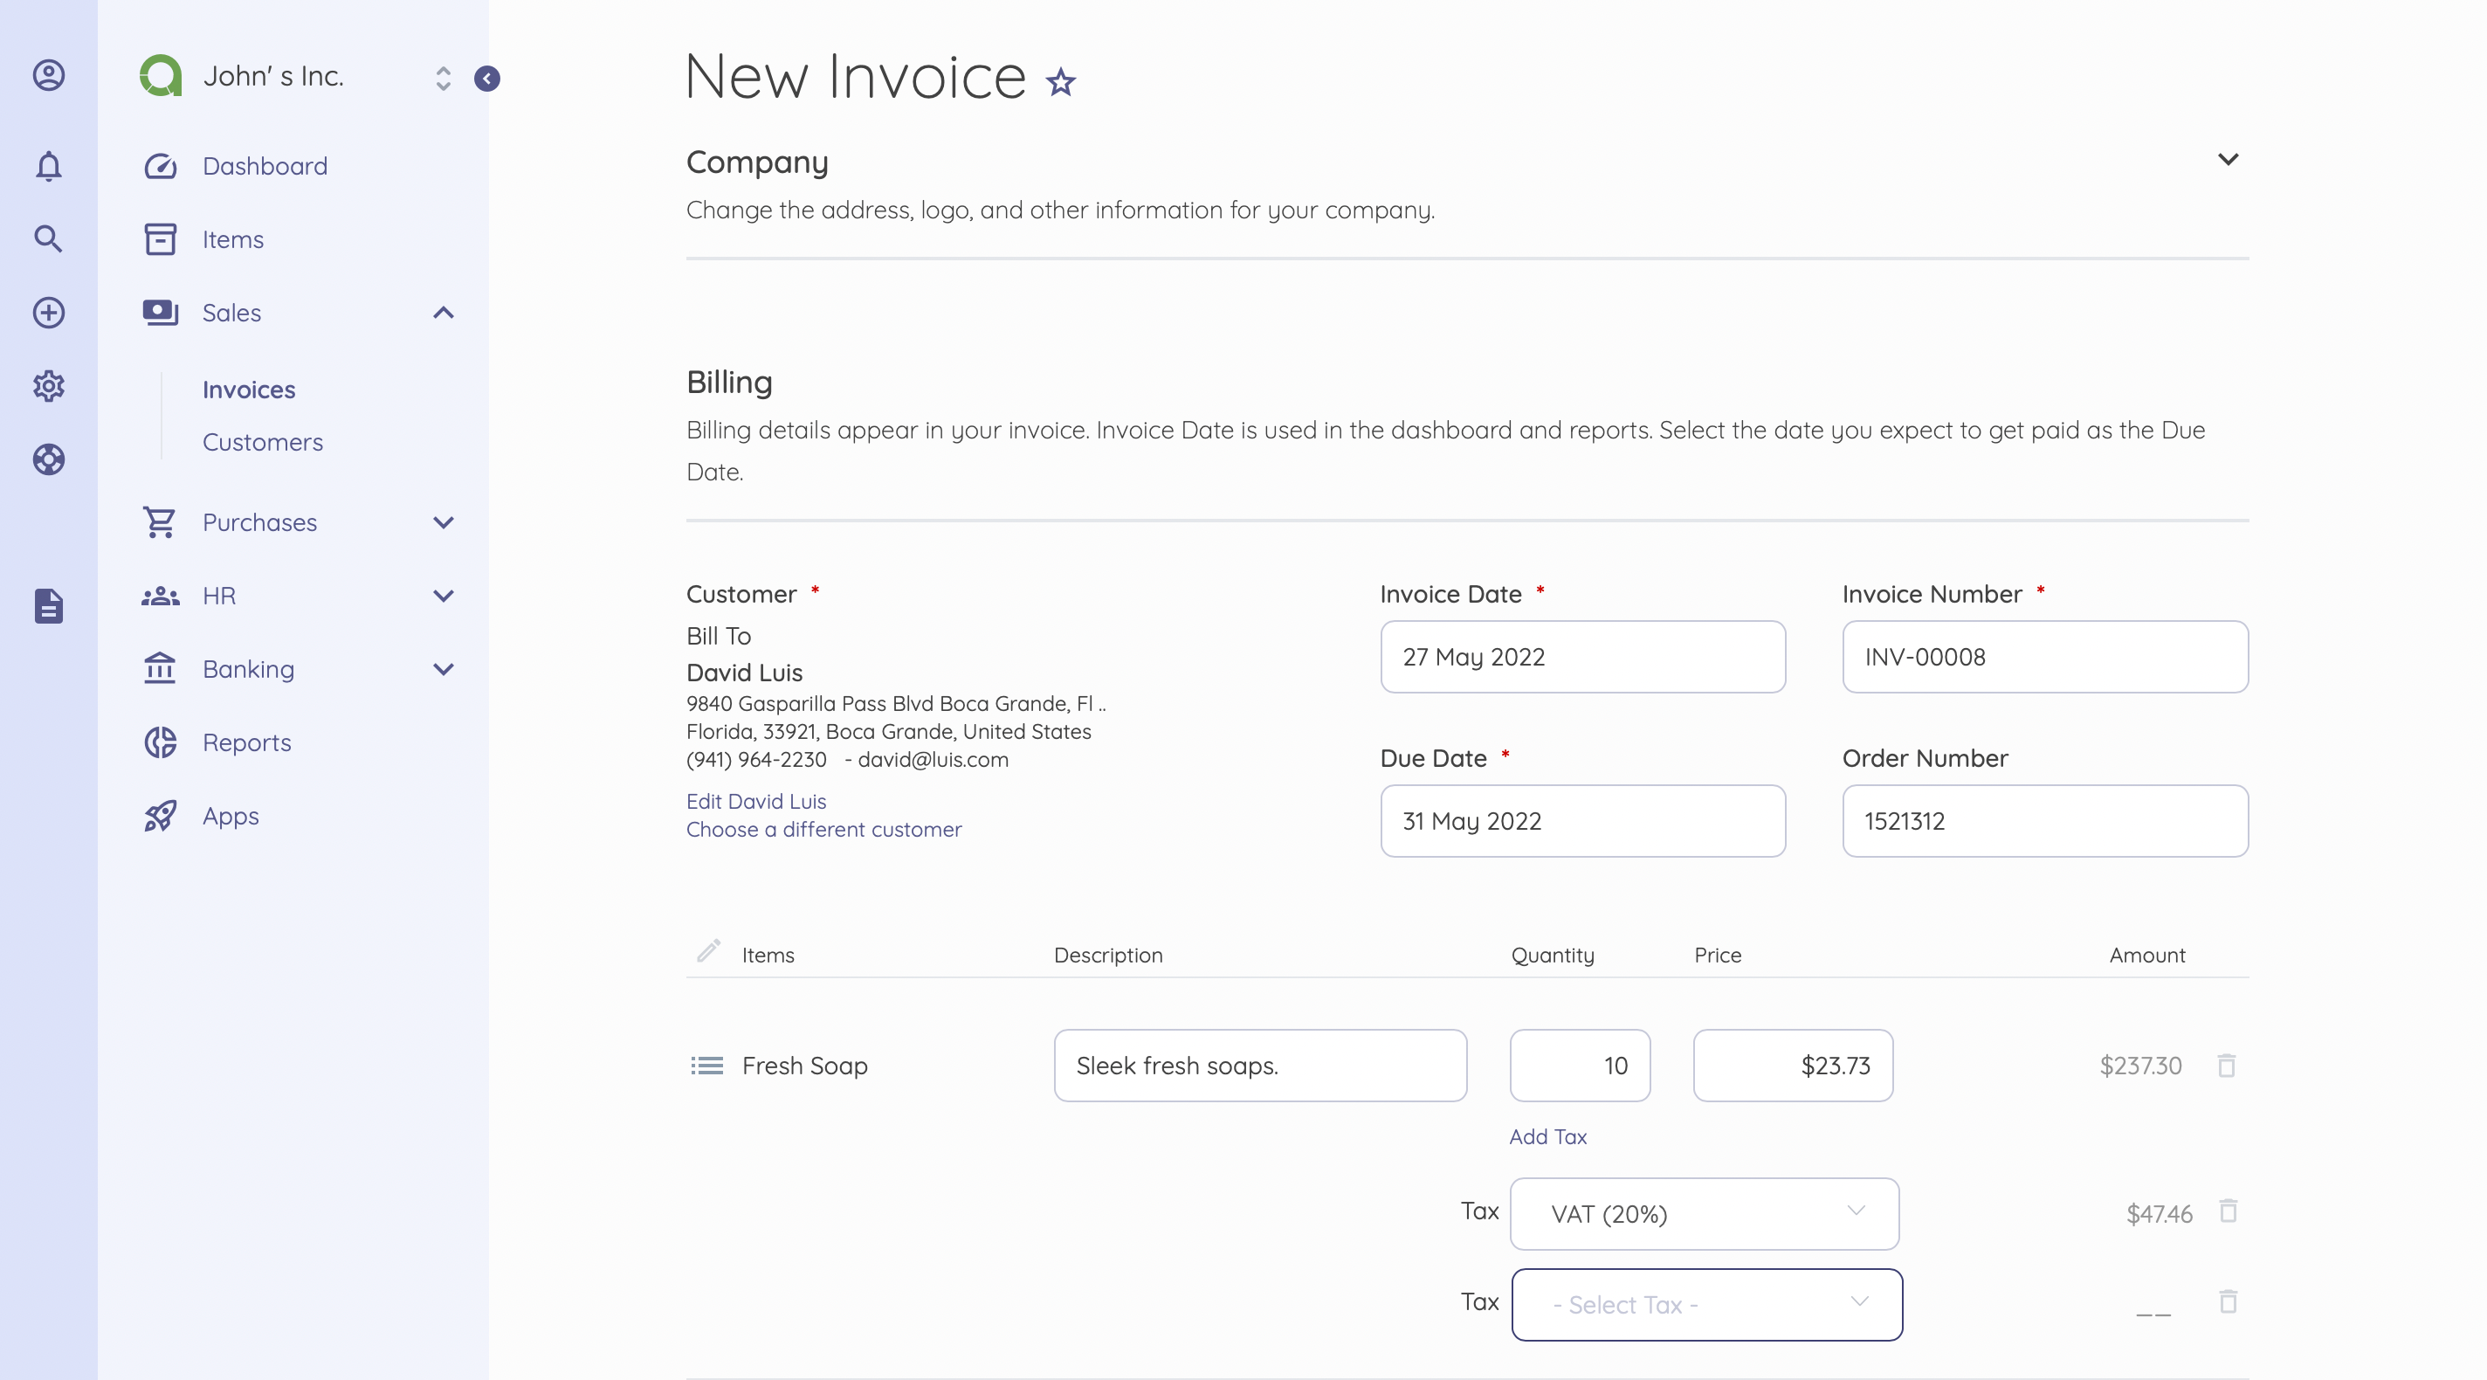Click the Invoice Date field

[x=1582, y=657]
